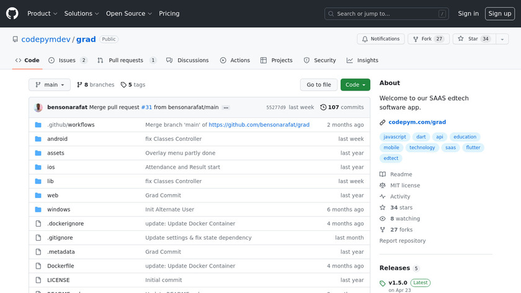Switch to the Insights tab
This screenshot has width=521, height=293.
(362, 60)
